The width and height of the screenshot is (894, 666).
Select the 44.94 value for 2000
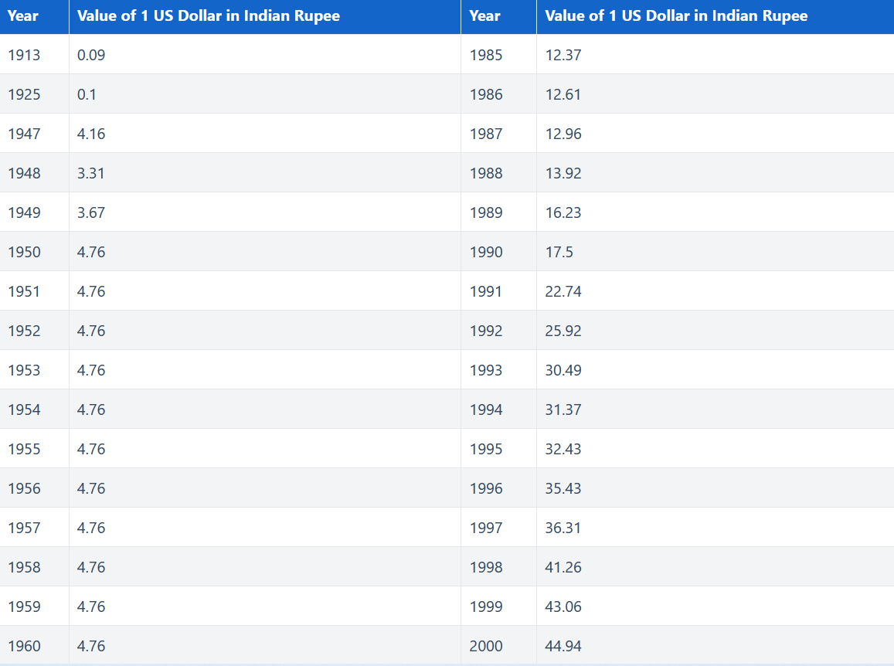[563, 646]
